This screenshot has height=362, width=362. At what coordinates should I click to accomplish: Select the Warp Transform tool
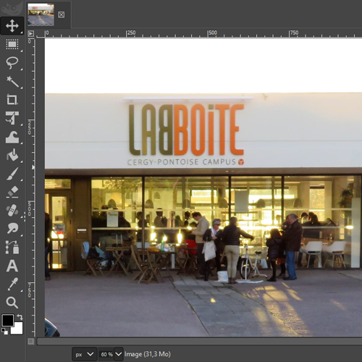(x=12, y=137)
